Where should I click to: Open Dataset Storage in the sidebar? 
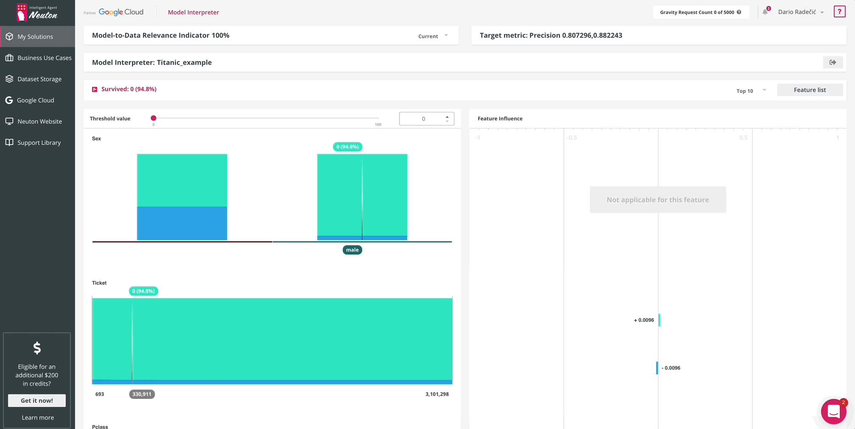pos(37,79)
